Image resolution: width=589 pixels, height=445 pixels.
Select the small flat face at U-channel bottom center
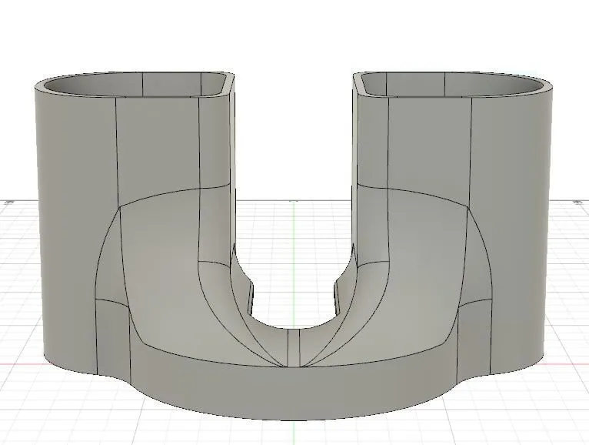click(294, 348)
